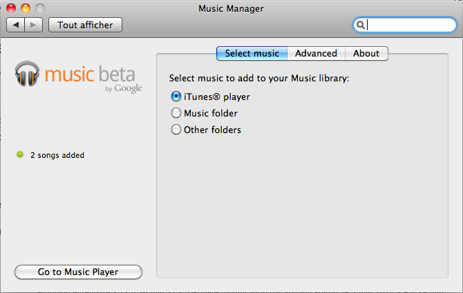Viewport: 463px width, 293px height.
Task: Open the Advanced tab
Action: point(316,53)
